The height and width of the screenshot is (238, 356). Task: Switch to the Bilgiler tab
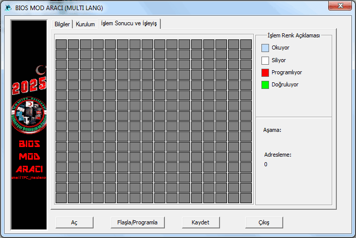coord(62,24)
